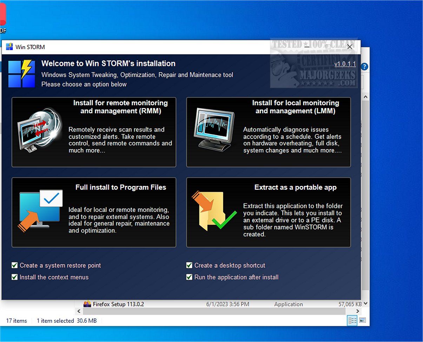The image size is (423, 342).
Task: Uncheck Create a desktop shortcut
Action: (189, 265)
